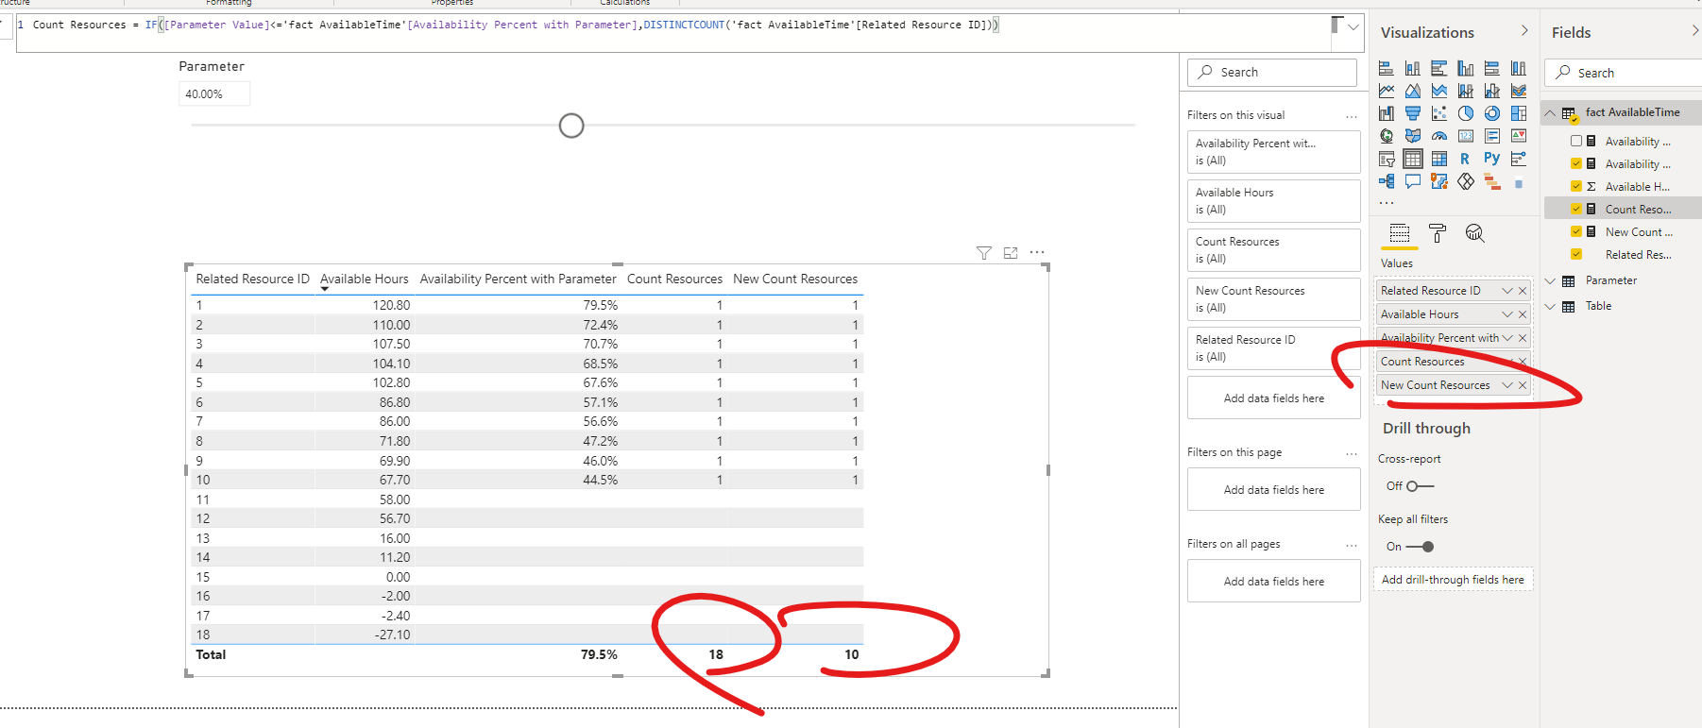Expand the Parameter table in Fields
1702x728 pixels.
point(1550,280)
